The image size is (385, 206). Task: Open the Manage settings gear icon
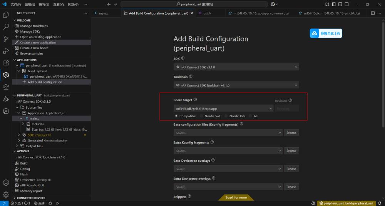[x=6, y=194]
